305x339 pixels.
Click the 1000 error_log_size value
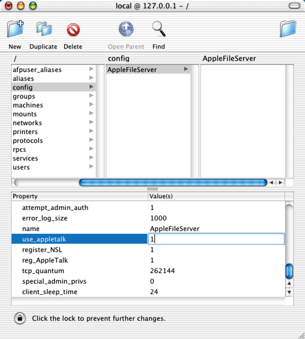[x=158, y=218]
